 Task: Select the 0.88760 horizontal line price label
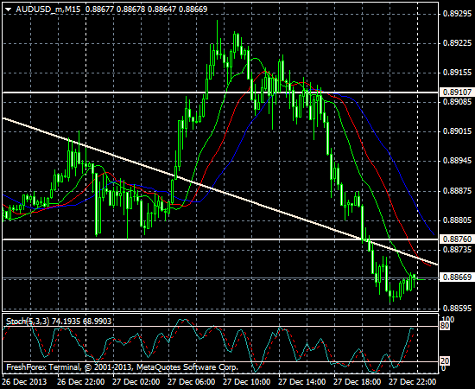[457, 239]
